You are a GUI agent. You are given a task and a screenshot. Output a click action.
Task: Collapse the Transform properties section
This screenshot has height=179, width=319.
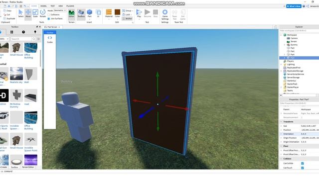pos(281,121)
